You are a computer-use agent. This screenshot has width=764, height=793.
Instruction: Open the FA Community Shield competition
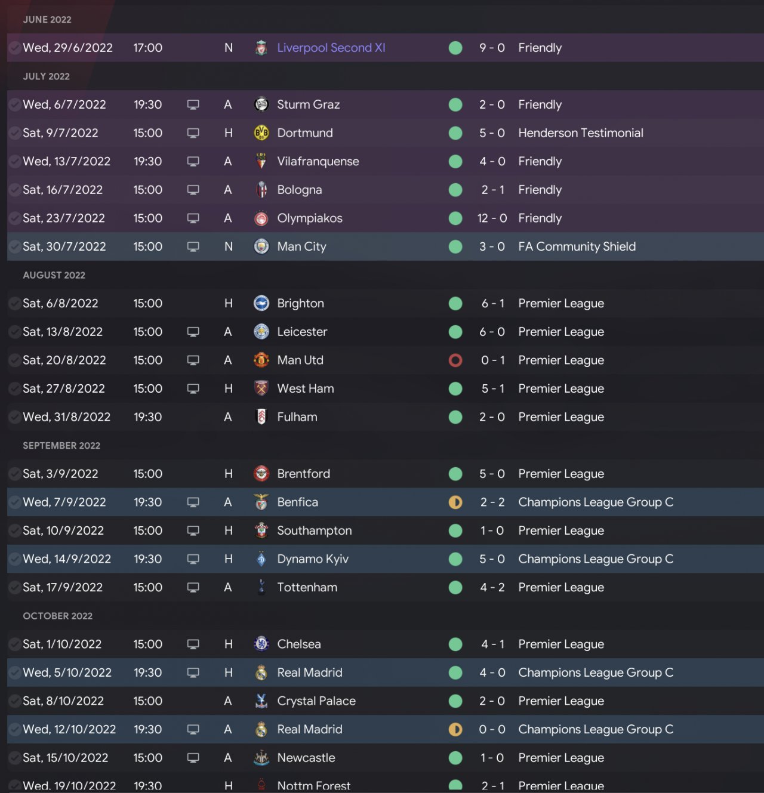pos(577,246)
